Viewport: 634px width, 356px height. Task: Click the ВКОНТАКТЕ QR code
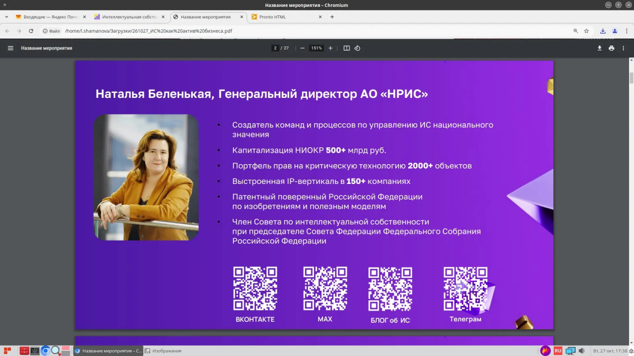click(x=255, y=289)
